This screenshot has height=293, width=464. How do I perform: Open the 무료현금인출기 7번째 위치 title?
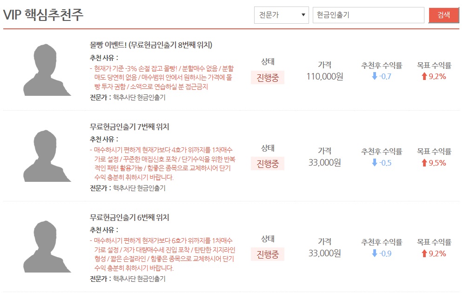[x=129, y=127]
